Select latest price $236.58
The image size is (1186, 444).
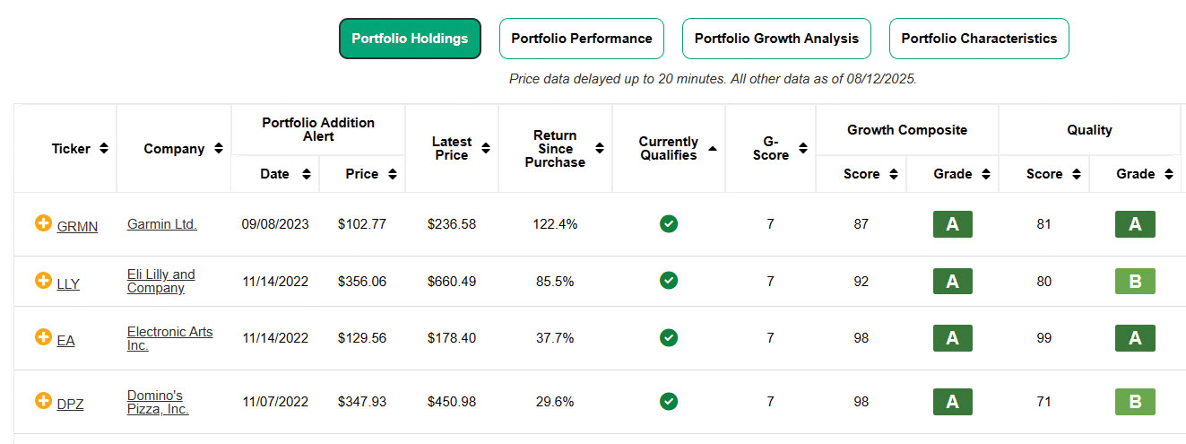point(452,224)
